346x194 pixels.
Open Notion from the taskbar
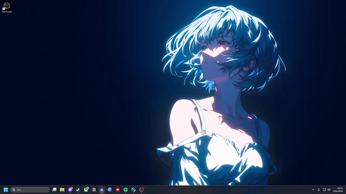(94, 190)
